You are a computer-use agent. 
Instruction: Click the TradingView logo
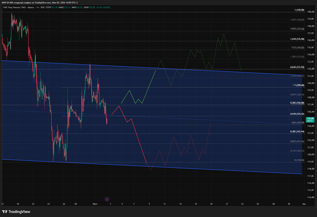[x=16, y=212]
